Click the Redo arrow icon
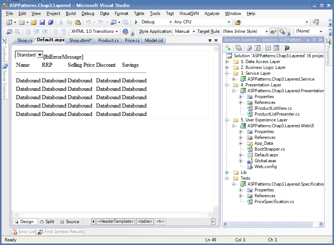The width and height of the screenshot is (334, 245). click(x=101, y=22)
